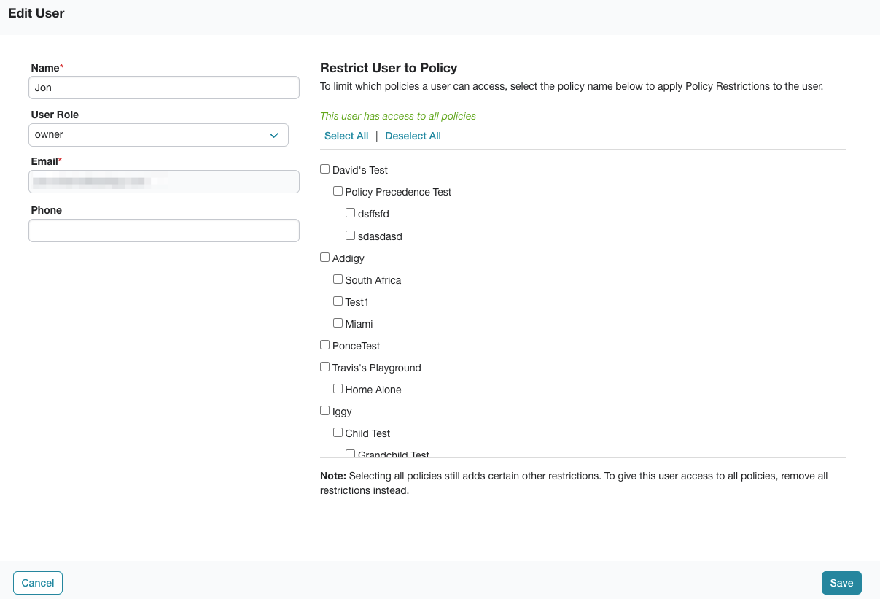
Task: Click inside the Phone input field
Action: pos(163,230)
